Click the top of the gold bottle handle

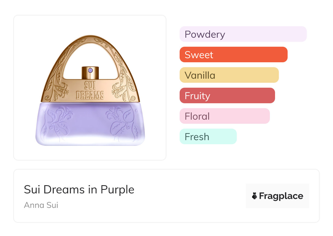90,38
